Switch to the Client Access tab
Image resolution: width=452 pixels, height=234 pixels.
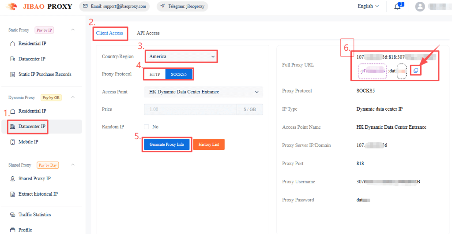(109, 33)
